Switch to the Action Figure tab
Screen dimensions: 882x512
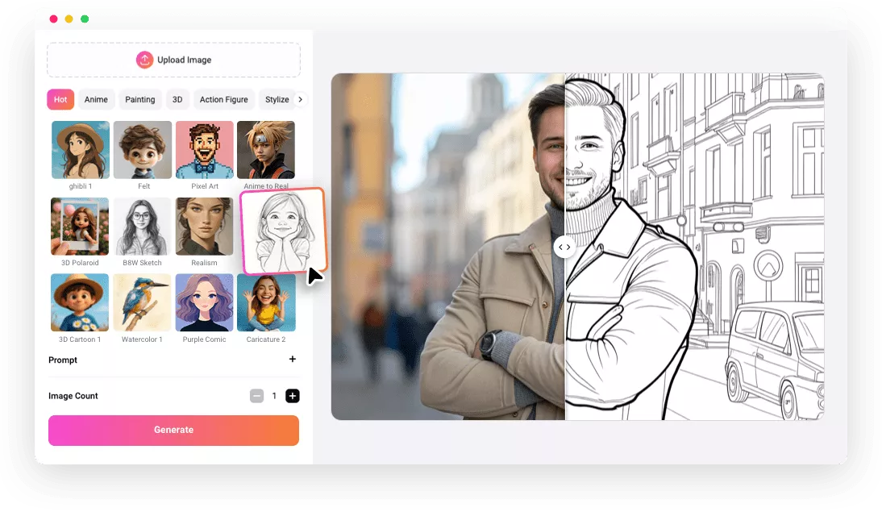click(223, 99)
